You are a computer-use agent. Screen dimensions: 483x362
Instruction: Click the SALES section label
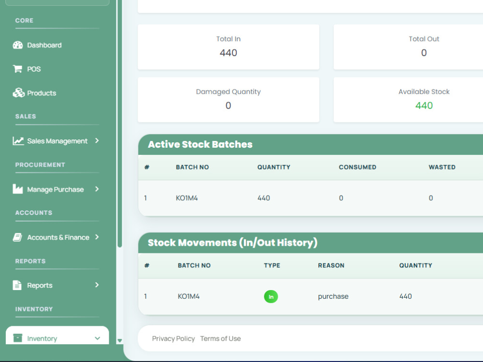[x=26, y=116]
